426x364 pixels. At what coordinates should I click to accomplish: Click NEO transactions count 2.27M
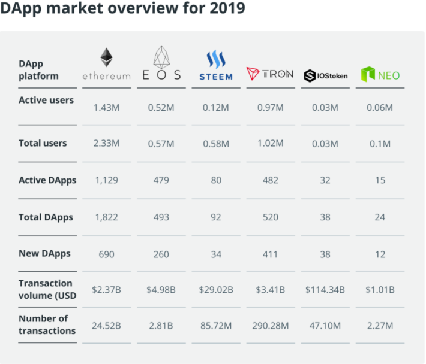[380, 326]
